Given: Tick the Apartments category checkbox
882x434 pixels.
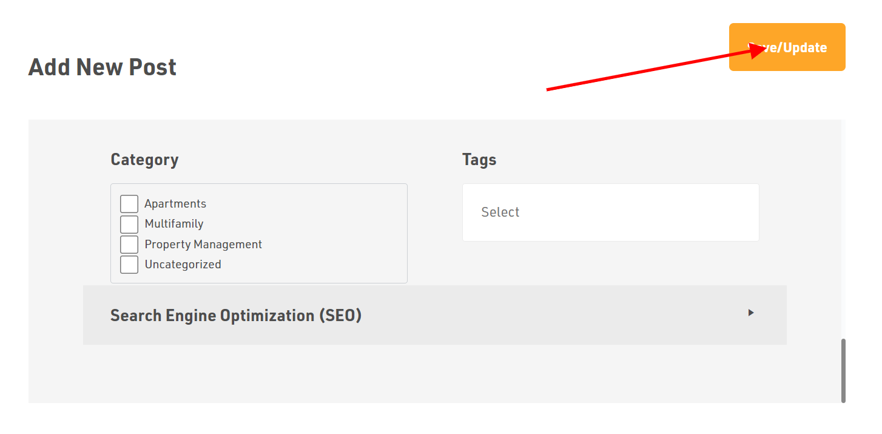Looking at the screenshot, I should [x=129, y=204].
